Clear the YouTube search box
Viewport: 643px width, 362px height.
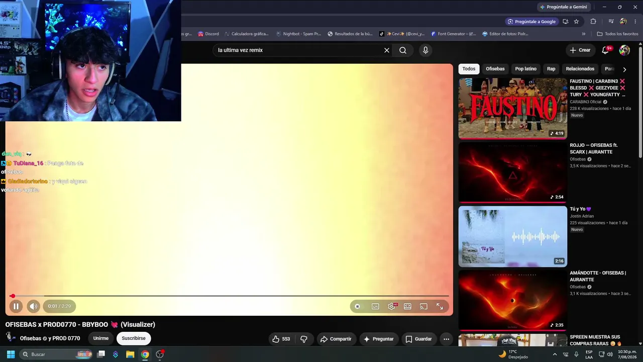(x=387, y=50)
